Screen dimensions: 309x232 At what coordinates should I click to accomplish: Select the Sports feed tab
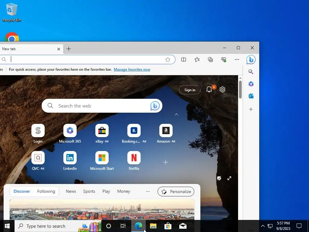(89, 191)
